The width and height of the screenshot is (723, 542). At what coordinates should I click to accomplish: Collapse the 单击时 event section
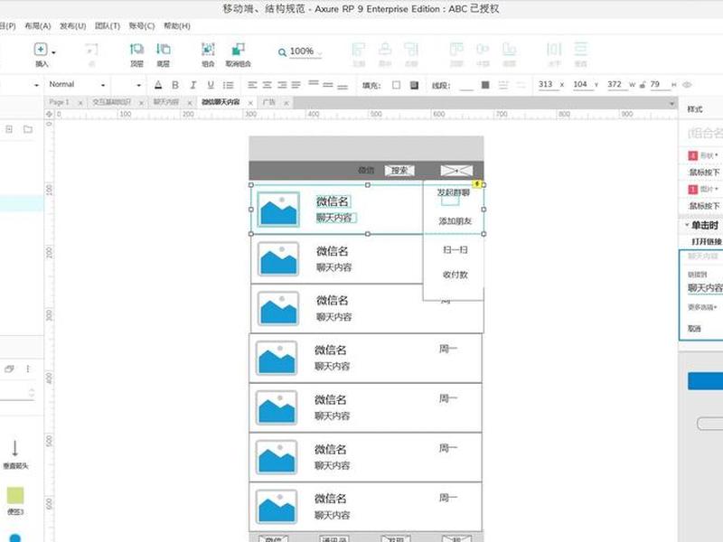(x=687, y=225)
